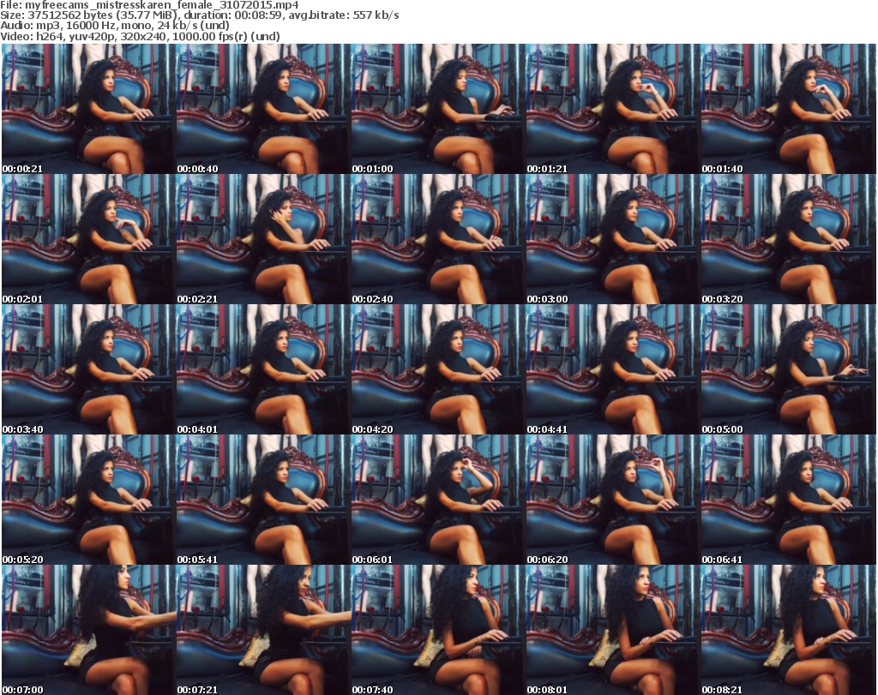
Task: Pick the 00:04:20 thumbnail
Action: point(438,369)
